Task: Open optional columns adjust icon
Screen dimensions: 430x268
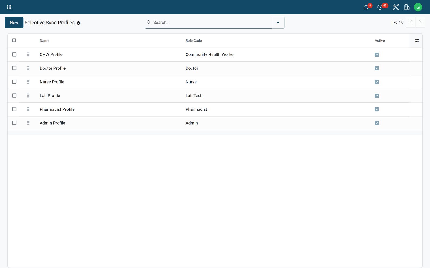Action: [417, 40]
